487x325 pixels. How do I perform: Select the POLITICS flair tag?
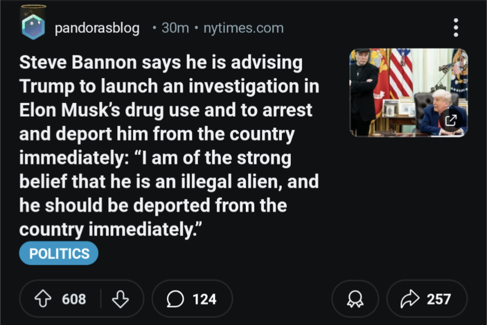click(59, 253)
